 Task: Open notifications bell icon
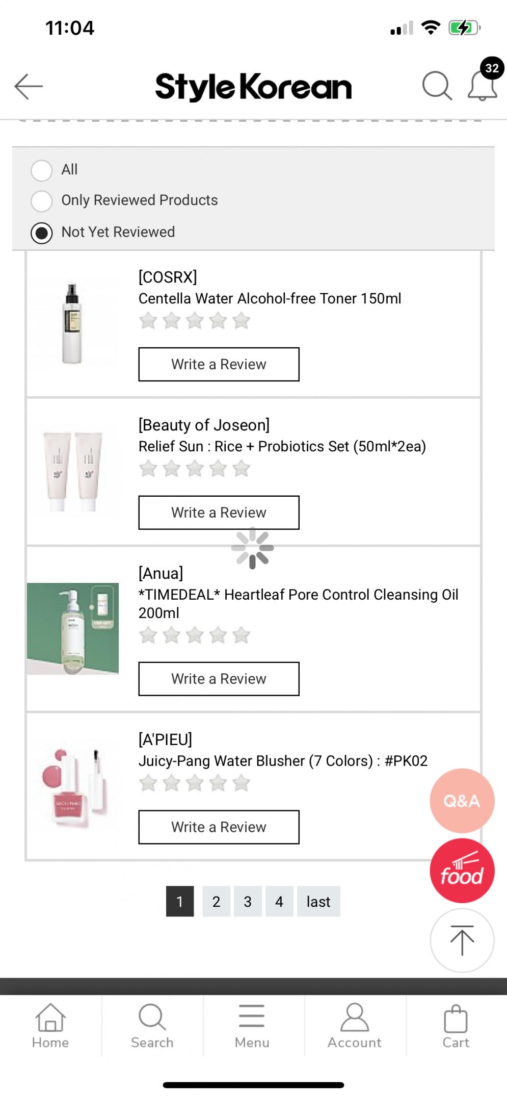(482, 86)
